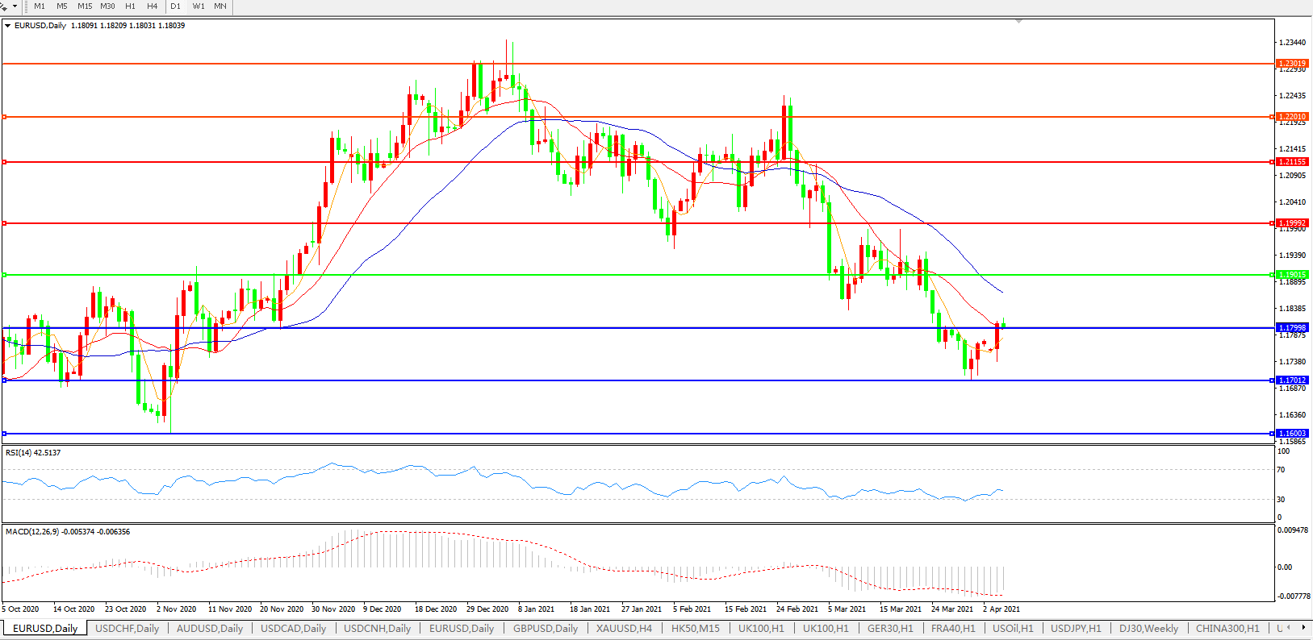The image size is (1313, 640).
Task: Click the RSI(14) indicator label
Action: pyautogui.click(x=33, y=453)
